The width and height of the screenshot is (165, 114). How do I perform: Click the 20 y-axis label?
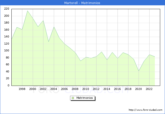pyautogui.click(x=7, y=79)
